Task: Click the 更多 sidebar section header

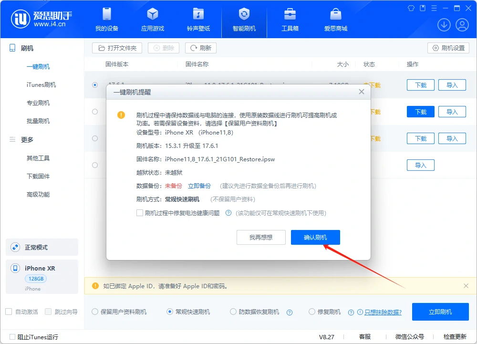Action: [x=27, y=140]
